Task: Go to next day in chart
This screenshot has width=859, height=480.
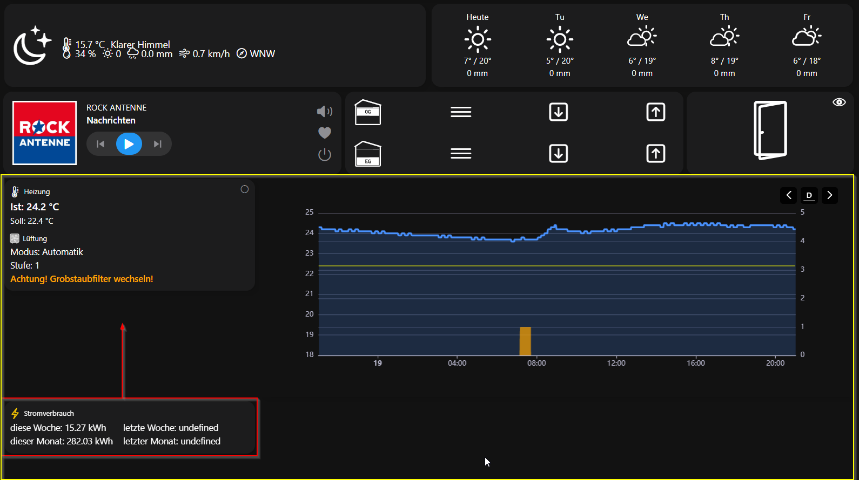Action: pos(830,195)
